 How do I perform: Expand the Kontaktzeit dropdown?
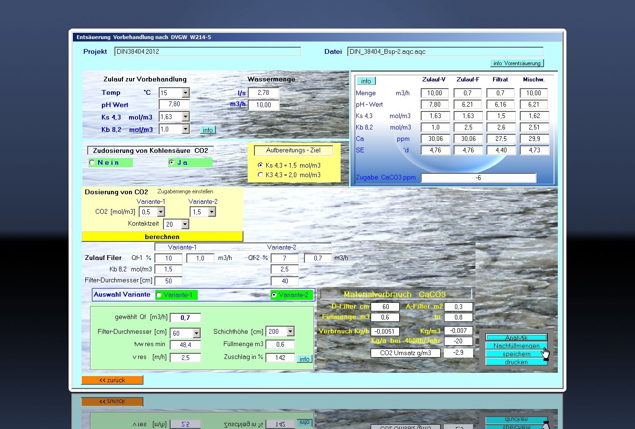[x=185, y=224]
